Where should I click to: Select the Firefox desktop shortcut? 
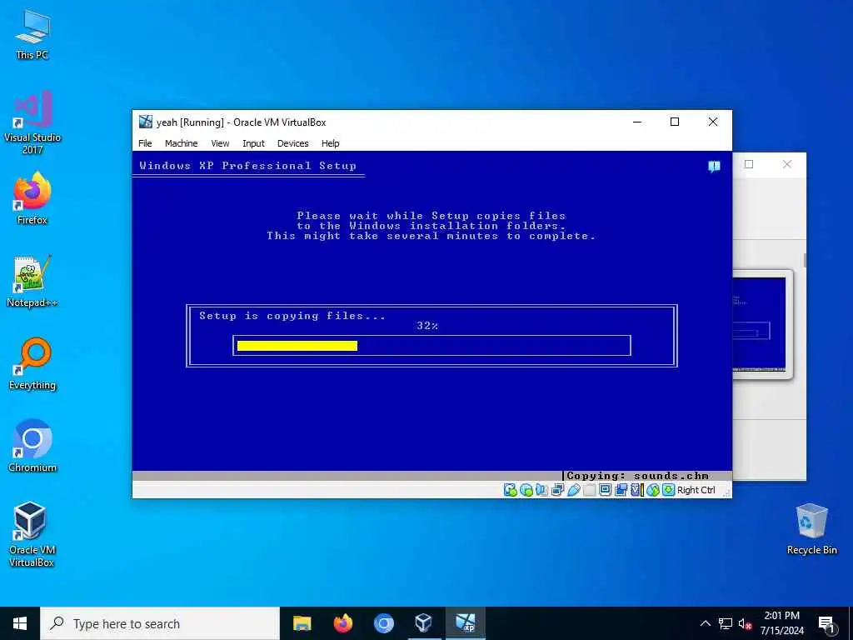tap(32, 199)
